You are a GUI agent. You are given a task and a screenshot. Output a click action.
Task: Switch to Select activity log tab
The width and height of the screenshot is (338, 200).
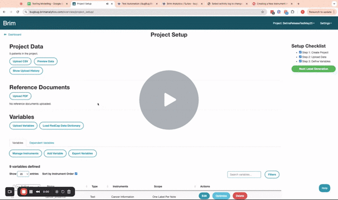coord(227,4)
